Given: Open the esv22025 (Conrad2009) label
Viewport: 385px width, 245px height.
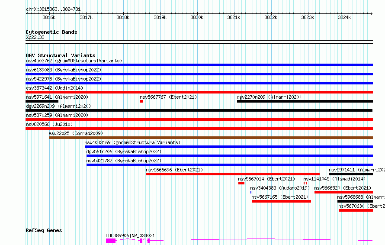Looking at the screenshot, I should tap(76, 133).
